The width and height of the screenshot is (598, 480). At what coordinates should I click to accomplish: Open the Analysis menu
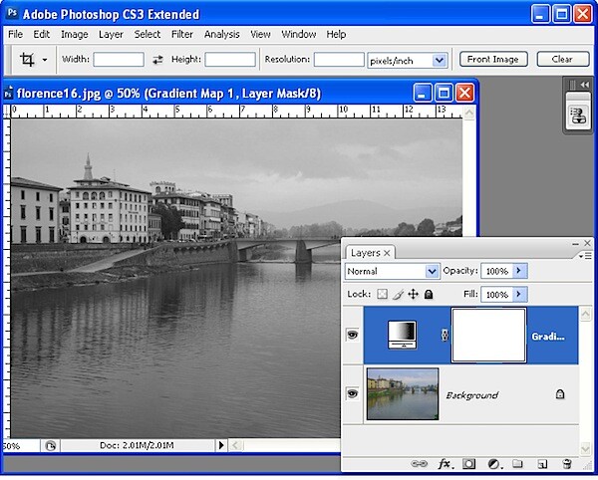coord(221,34)
